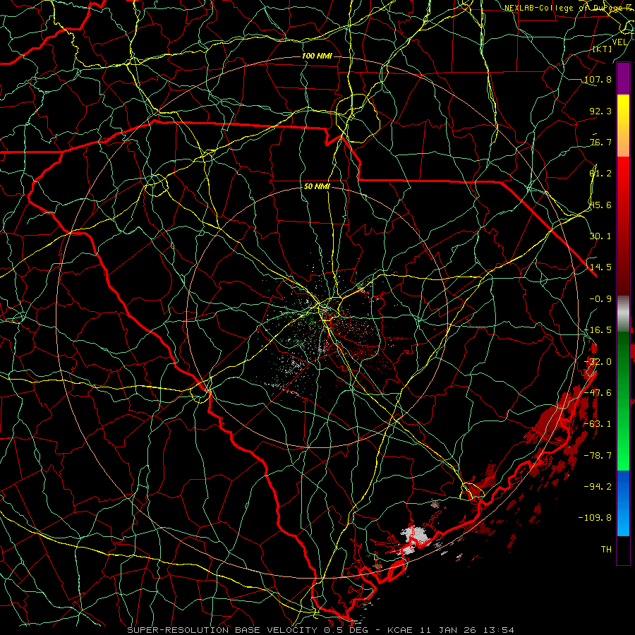
Task: Click the TH legend label
Action: 606,550
